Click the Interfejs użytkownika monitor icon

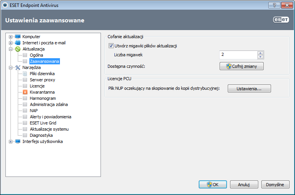(x=18, y=141)
